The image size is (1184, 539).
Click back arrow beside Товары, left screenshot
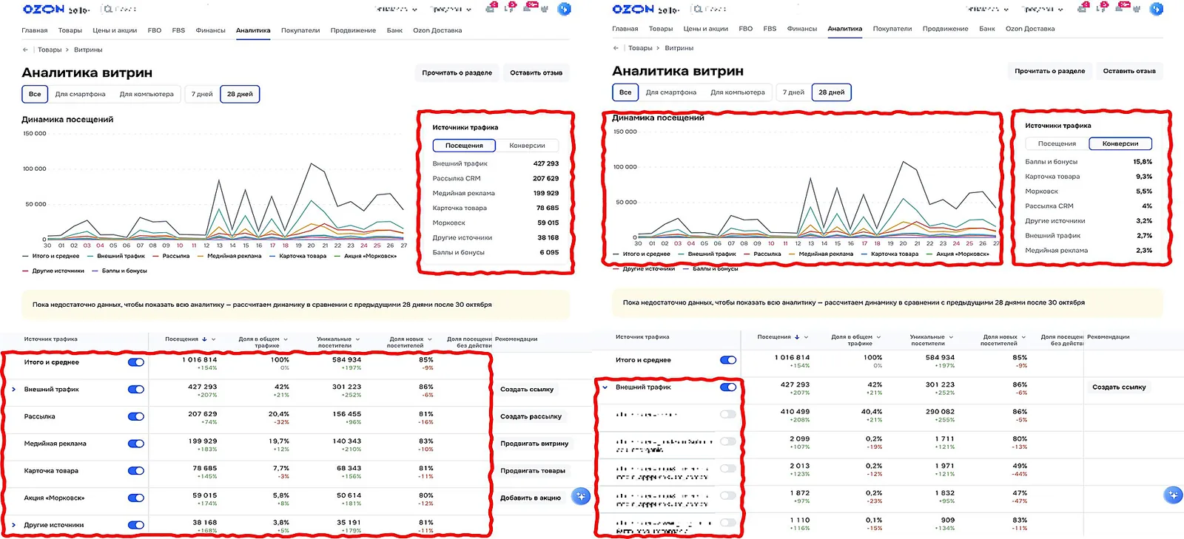coord(25,50)
